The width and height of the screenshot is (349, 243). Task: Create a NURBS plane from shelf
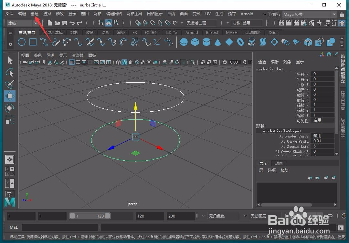(x=229, y=42)
